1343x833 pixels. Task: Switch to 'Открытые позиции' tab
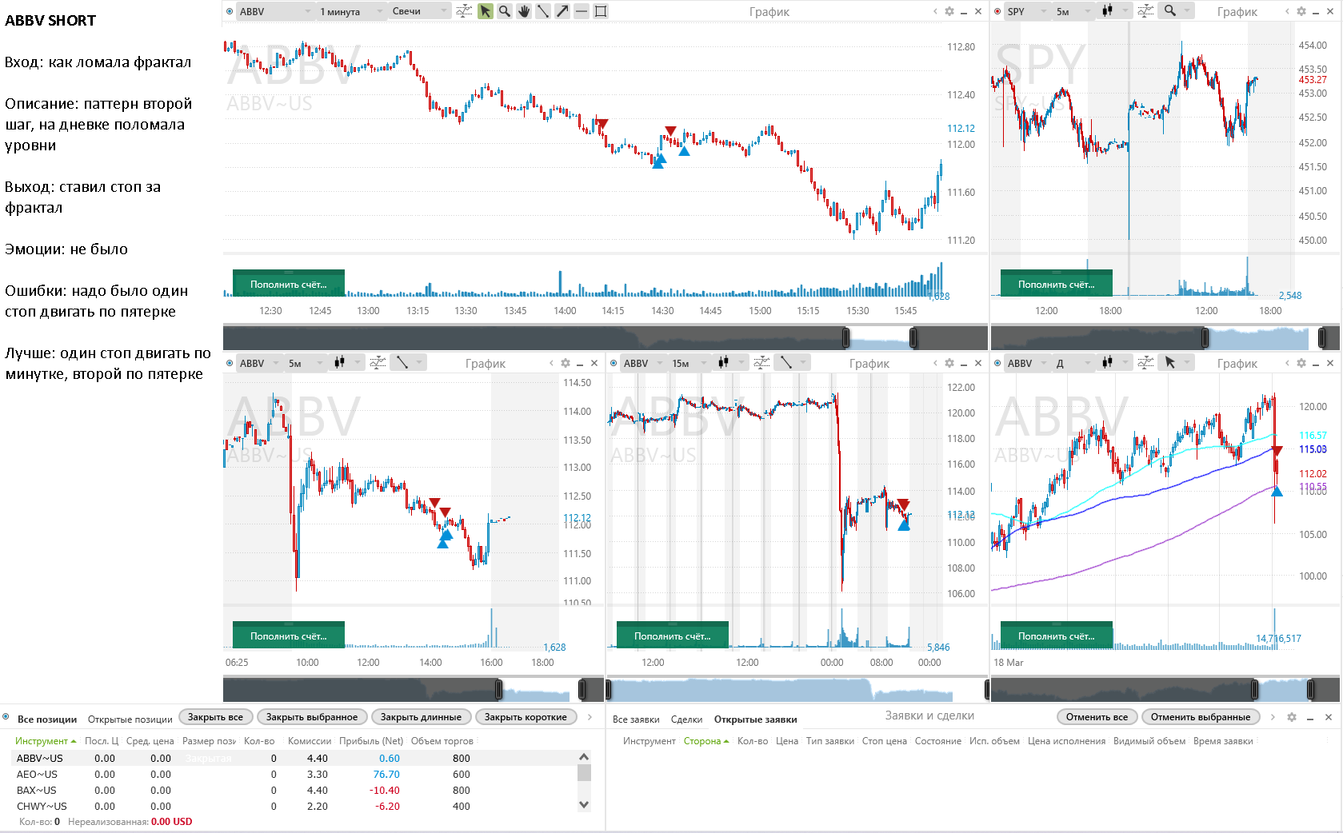tap(130, 719)
